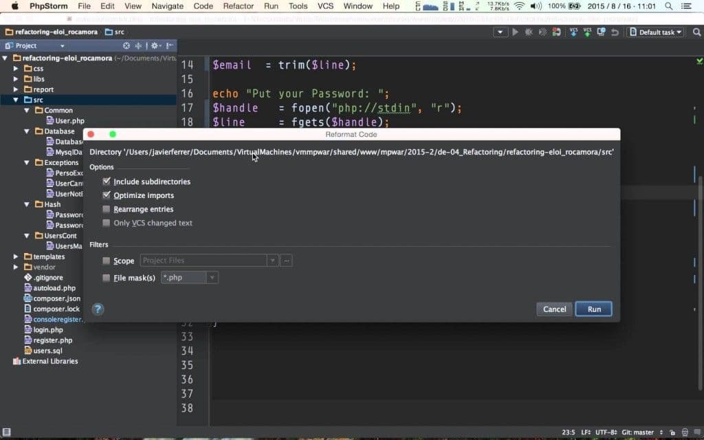Open the Refactor menu

coord(238,6)
